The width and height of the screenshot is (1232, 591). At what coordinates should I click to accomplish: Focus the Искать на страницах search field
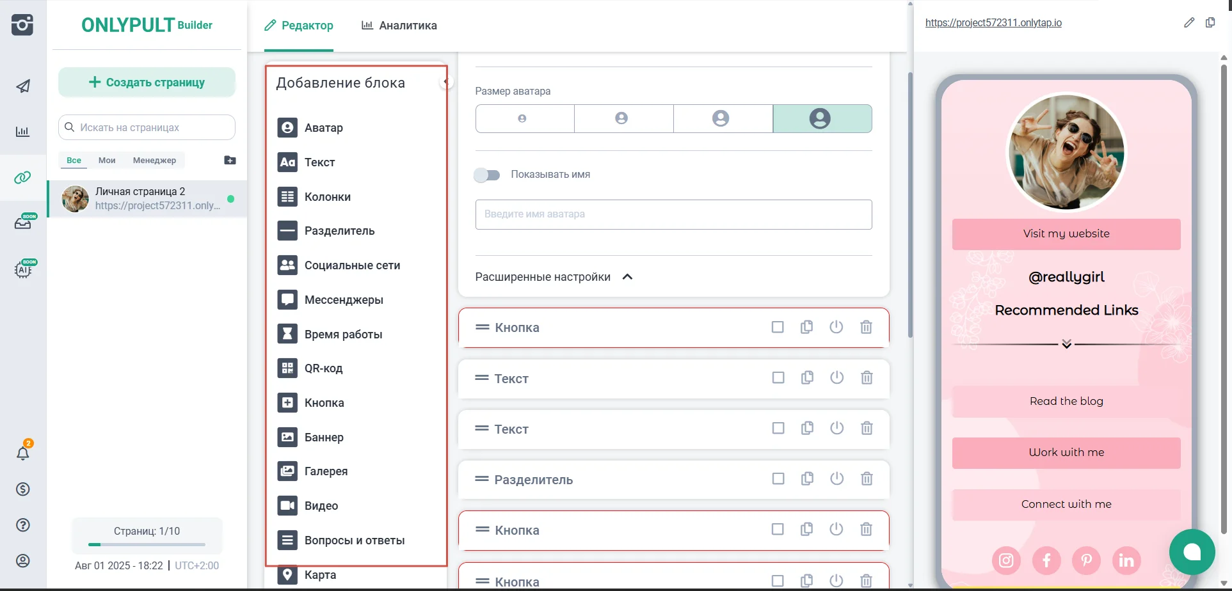click(x=147, y=127)
